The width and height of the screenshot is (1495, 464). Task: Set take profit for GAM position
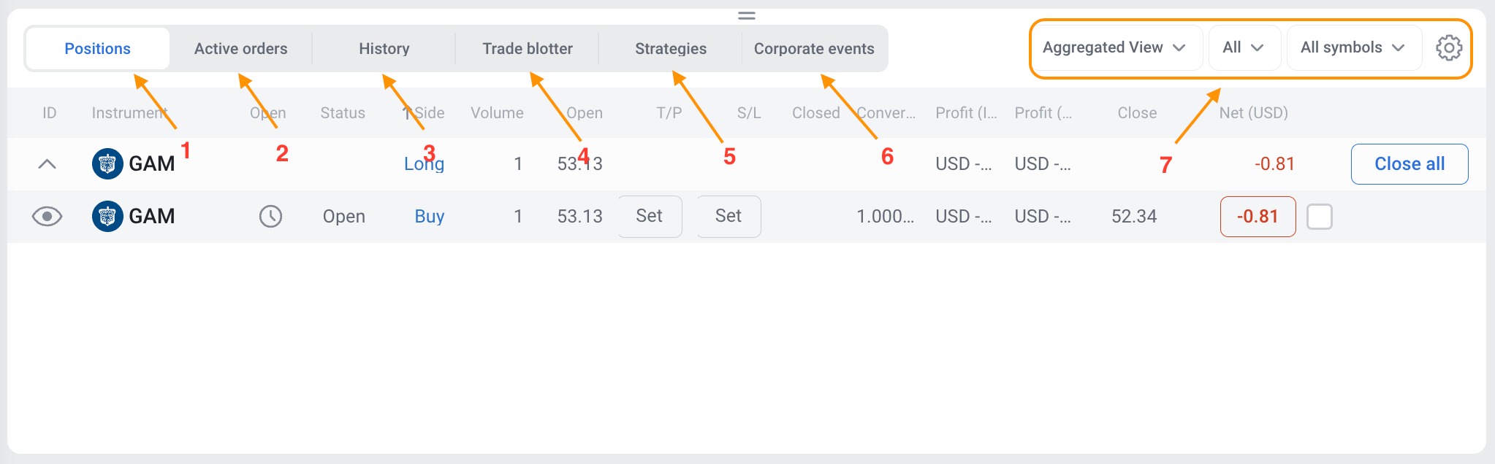click(x=650, y=216)
